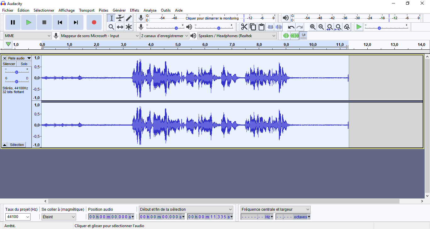Click the Play-at-speed green button
The height and width of the screenshot is (229, 430).
359,27
